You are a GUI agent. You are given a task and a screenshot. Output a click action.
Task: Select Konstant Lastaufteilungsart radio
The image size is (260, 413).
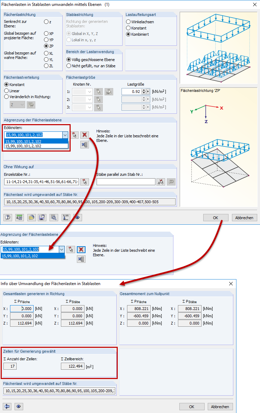point(128,28)
